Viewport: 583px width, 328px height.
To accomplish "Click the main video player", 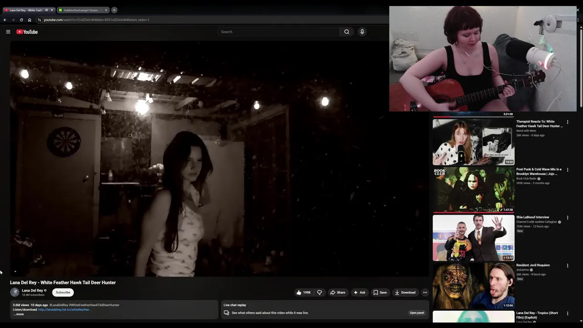I will [220, 159].
